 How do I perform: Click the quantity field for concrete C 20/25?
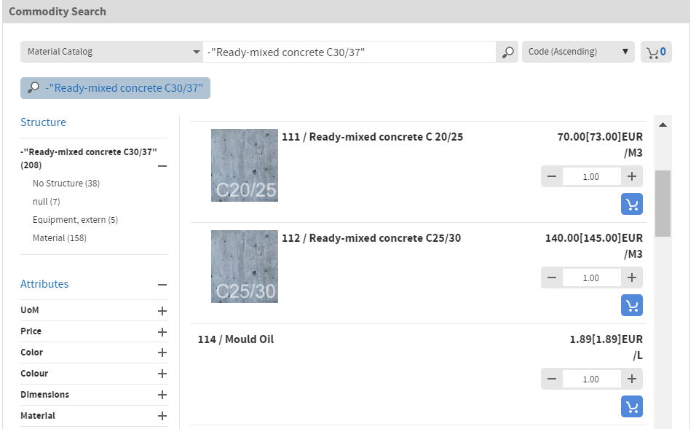592,177
